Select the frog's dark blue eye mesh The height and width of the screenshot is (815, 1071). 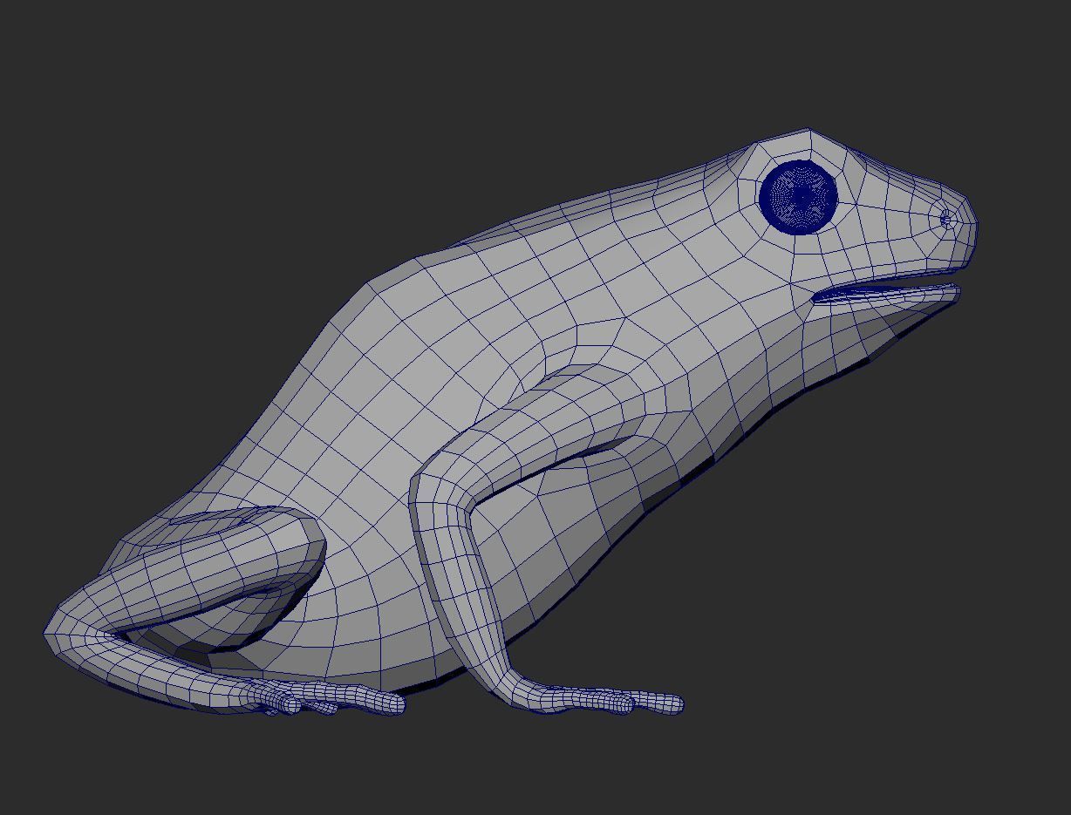click(798, 198)
